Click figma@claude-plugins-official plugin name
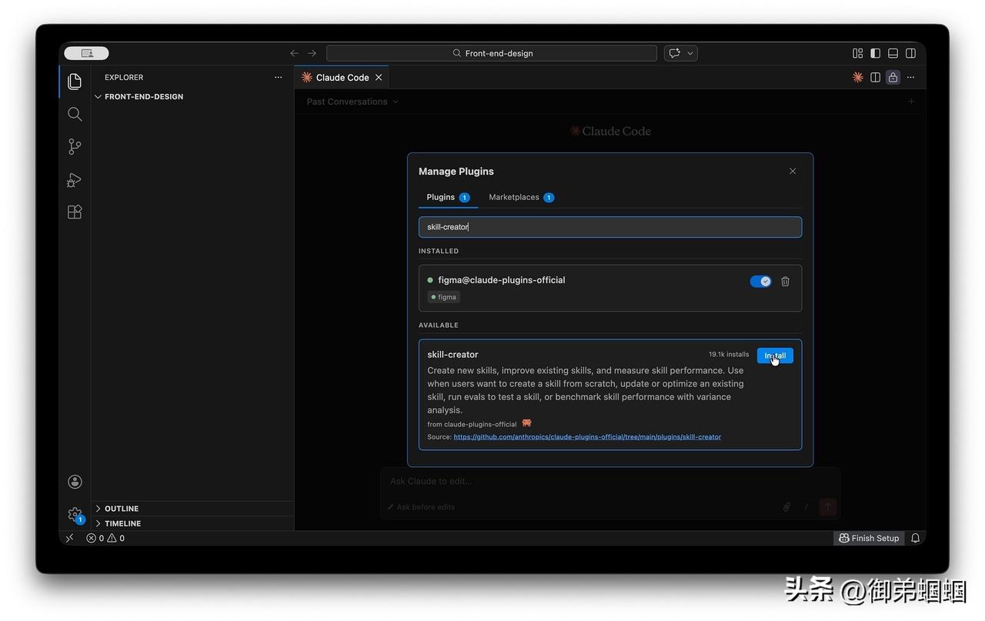985x621 pixels. point(502,280)
